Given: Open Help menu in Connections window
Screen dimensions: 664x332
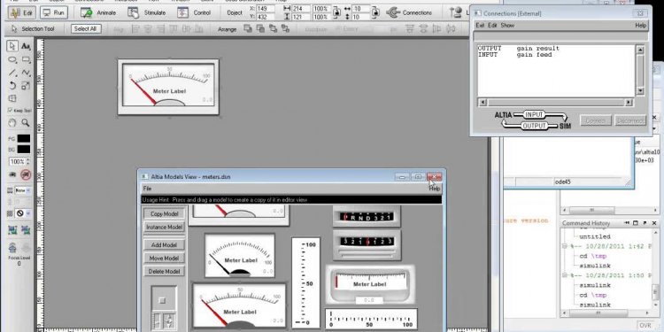Looking at the screenshot, I should [x=641, y=26].
